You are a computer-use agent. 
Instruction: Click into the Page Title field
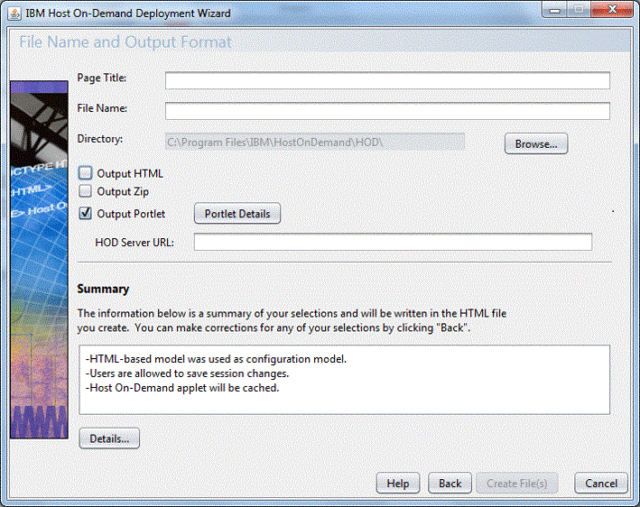click(x=387, y=80)
